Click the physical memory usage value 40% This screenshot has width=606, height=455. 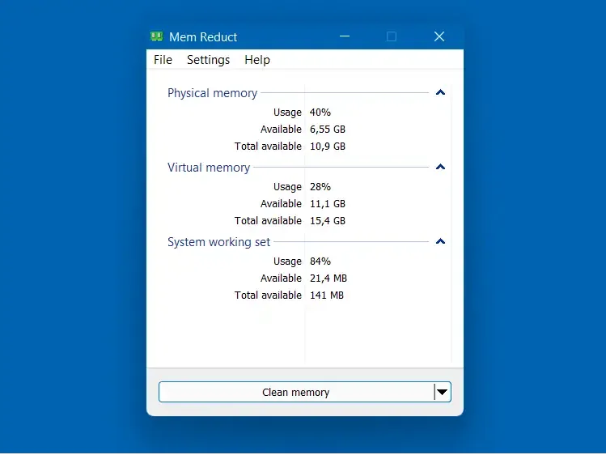320,113
